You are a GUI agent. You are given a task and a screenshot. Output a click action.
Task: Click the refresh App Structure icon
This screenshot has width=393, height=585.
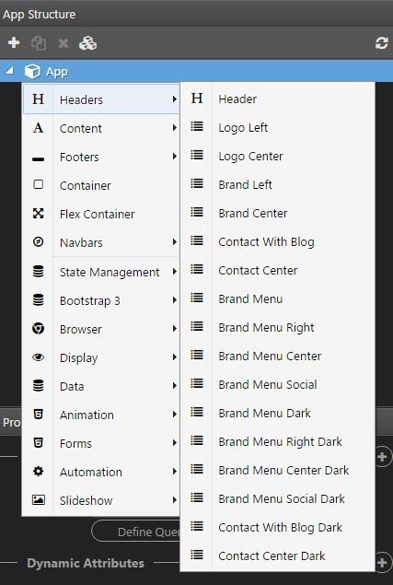point(382,43)
